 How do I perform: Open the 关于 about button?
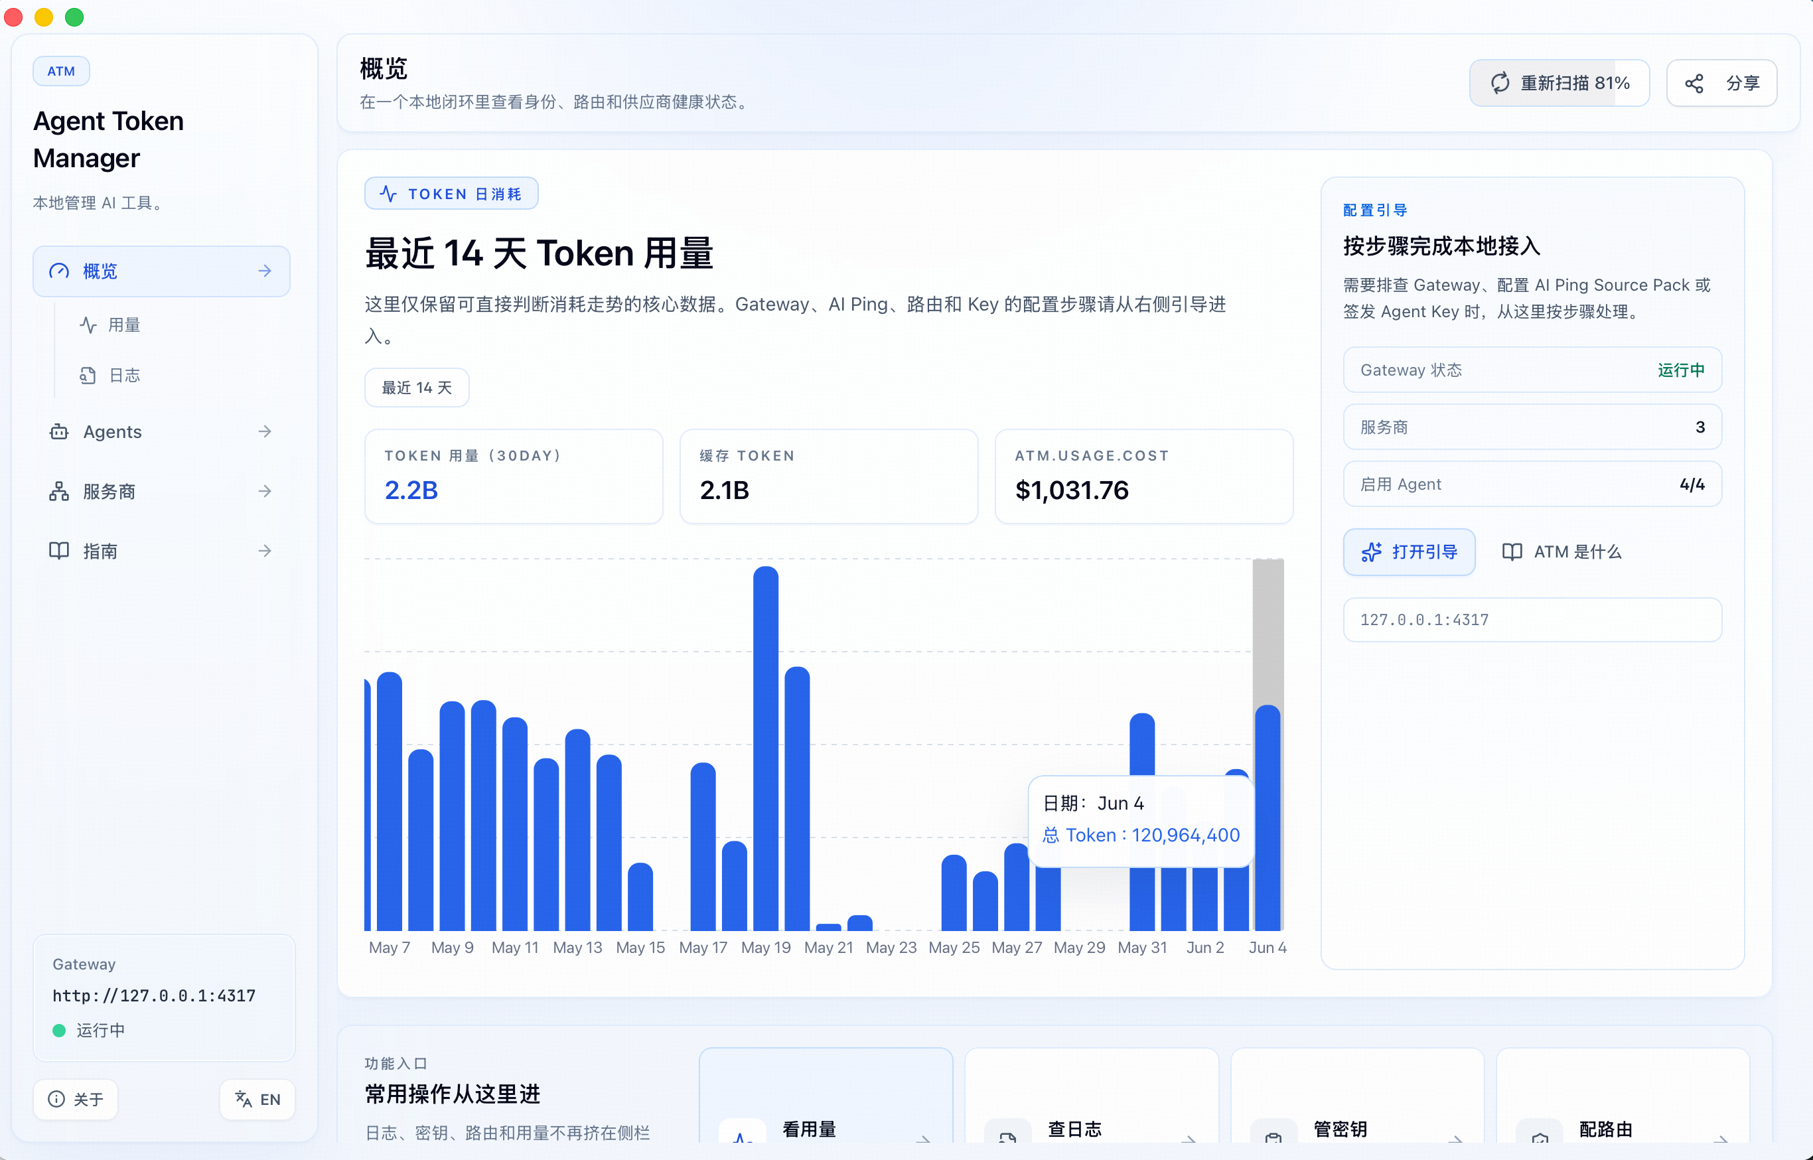coord(76,1099)
